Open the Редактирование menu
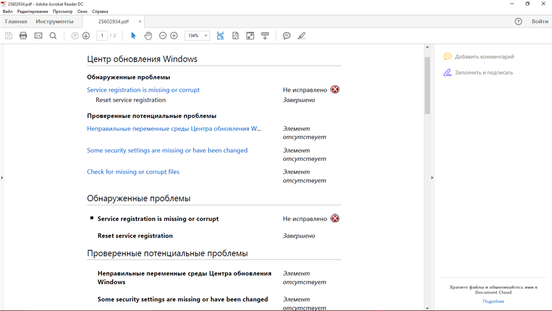Viewport: 552px width, 311px height. 33,11
